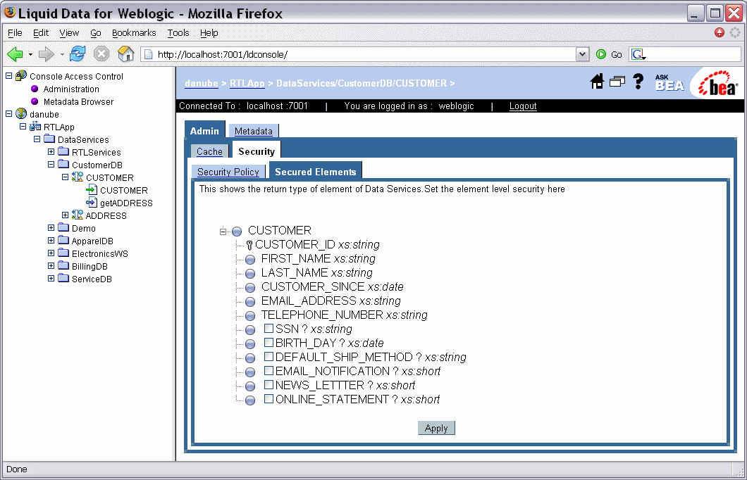Click the red popup blocker icon
Image resolution: width=747 pixels, height=480 pixels.
pos(720,32)
